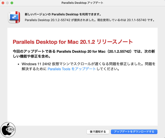The image size is (165, 138).
Task: Click the Parallels Desktop app icon
Action: (14, 17)
